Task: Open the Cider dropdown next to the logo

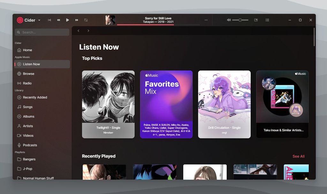Action: point(39,20)
